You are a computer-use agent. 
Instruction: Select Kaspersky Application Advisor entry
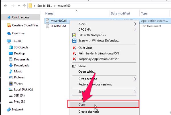[99, 59]
